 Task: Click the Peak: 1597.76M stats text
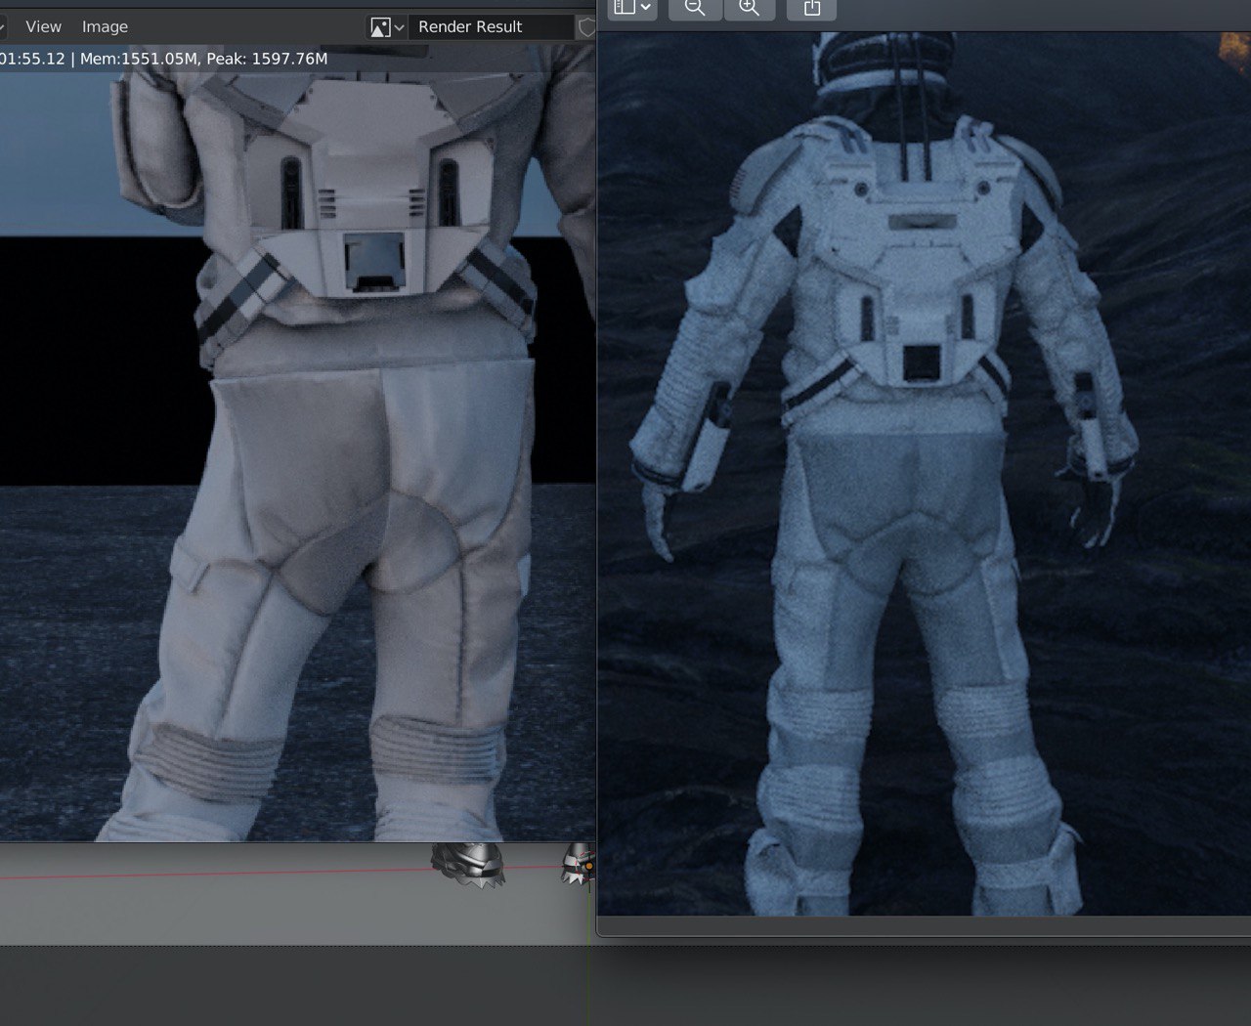coord(267,59)
